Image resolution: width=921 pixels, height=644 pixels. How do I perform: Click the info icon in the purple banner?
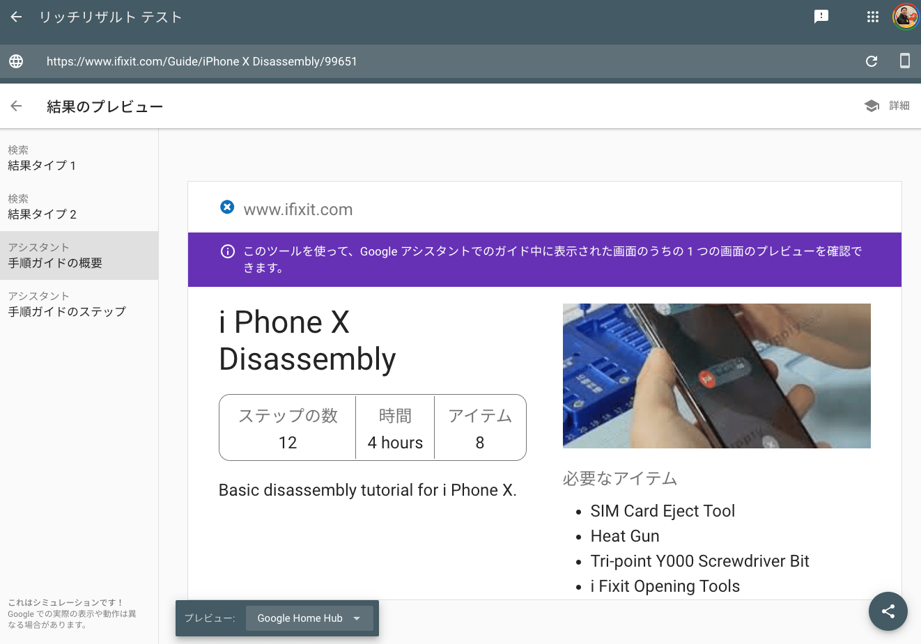tap(227, 251)
